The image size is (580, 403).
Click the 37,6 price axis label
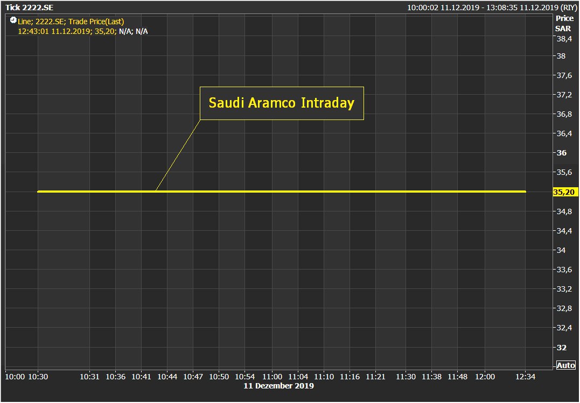[564, 75]
